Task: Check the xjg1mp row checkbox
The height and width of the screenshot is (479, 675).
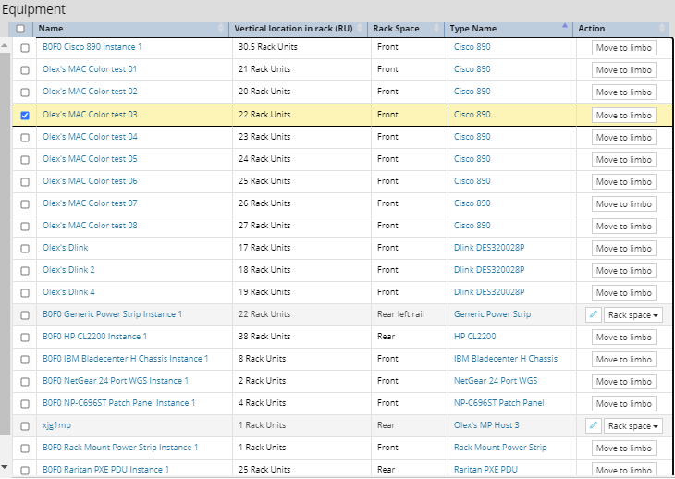Action: (x=25, y=425)
